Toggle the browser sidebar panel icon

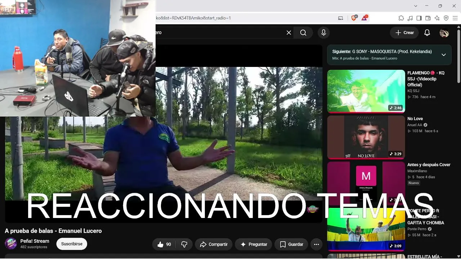click(419, 18)
